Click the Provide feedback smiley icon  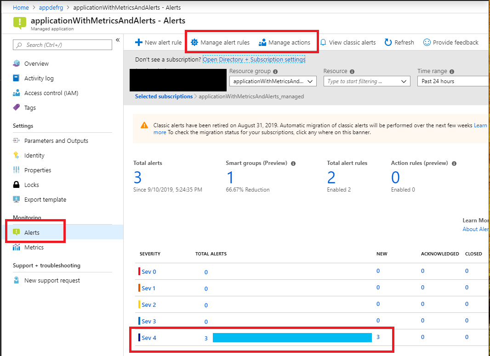coord(427,42)
